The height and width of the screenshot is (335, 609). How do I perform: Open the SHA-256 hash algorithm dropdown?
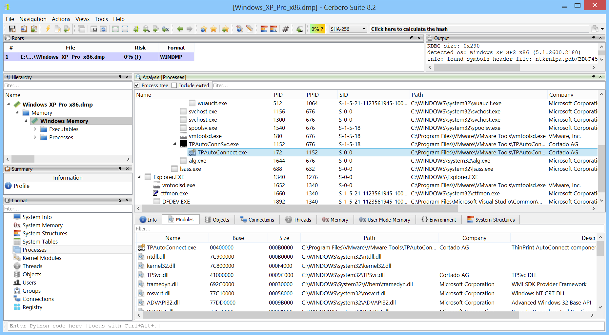click(348, 29)
